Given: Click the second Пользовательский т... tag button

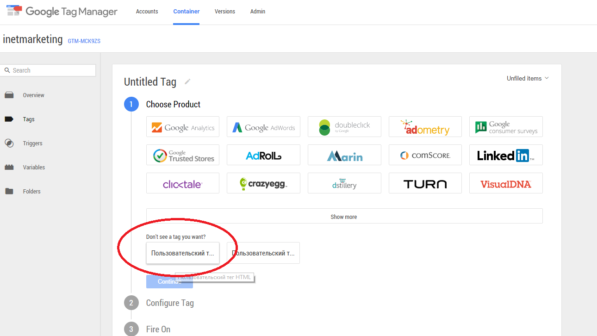Looking at the screenshot, I should [263, 253].
